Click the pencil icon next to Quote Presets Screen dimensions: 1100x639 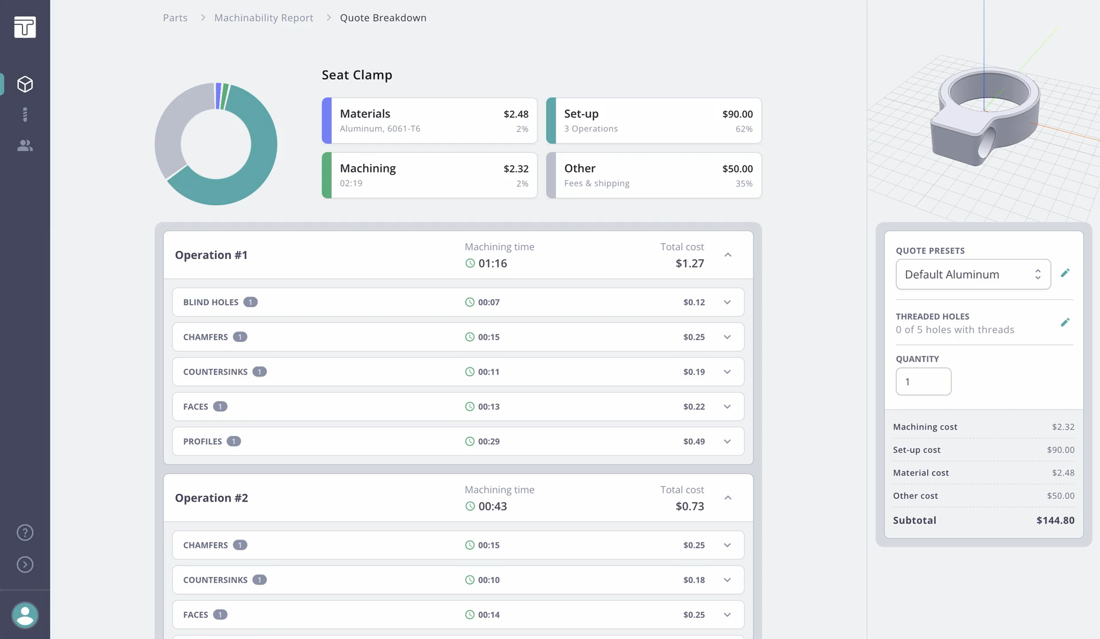click(1065, 273)
